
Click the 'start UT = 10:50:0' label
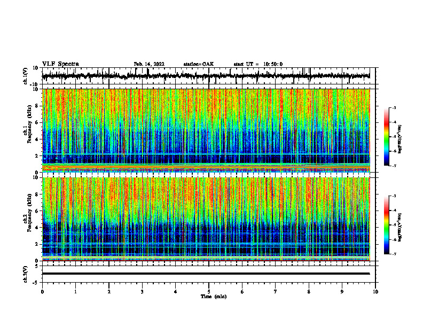[258, 64]
